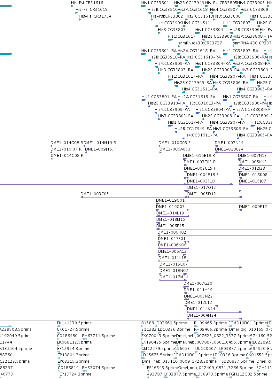Viewport: 272px width, 379px height.
Task: Open the DME1-014L19 BAC label
Action: pyautogui.click(x=170, y=213)
